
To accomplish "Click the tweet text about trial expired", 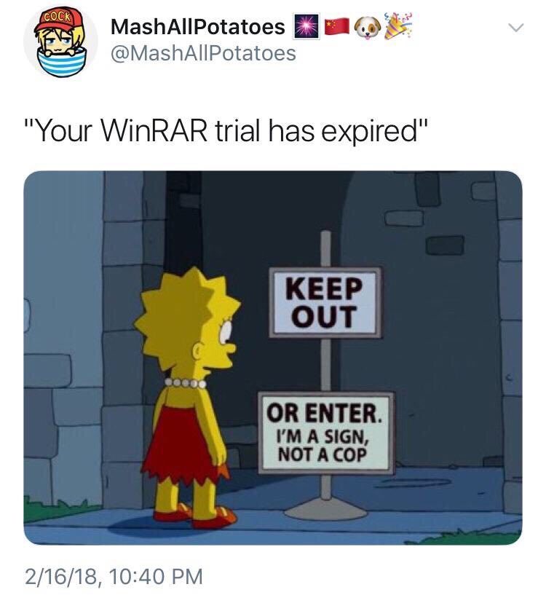I will 226,131.
